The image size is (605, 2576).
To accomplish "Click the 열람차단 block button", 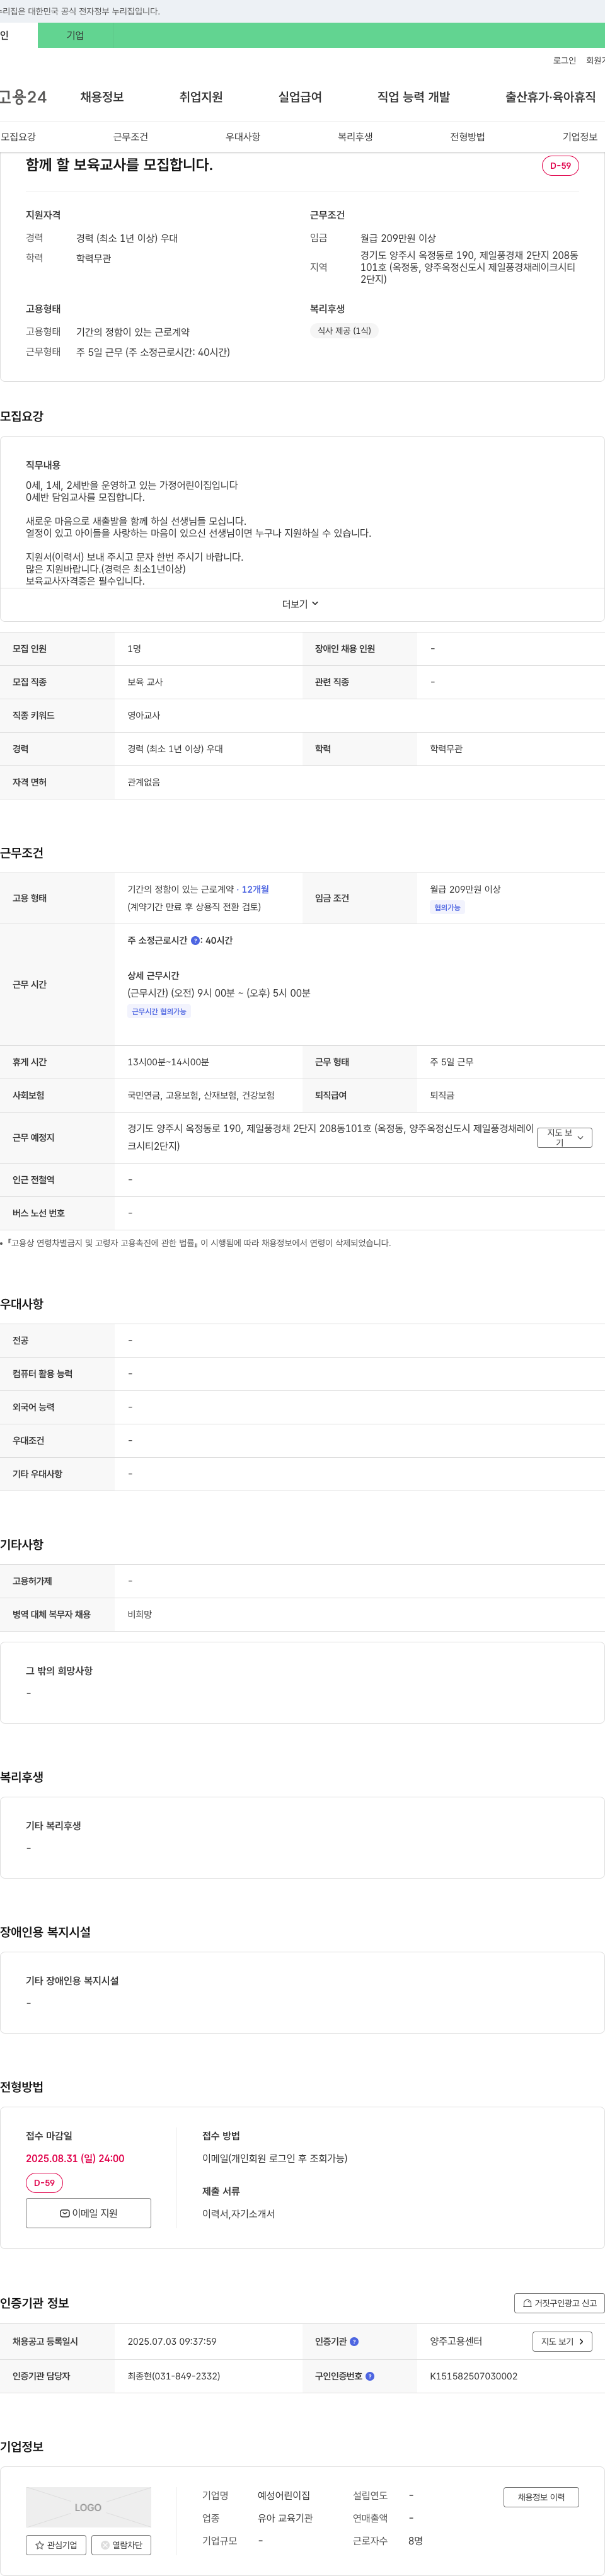I will pos(121,2545).
